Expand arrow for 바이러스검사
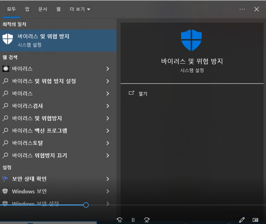Screen dimensions: 266x224 coord(108,106)
